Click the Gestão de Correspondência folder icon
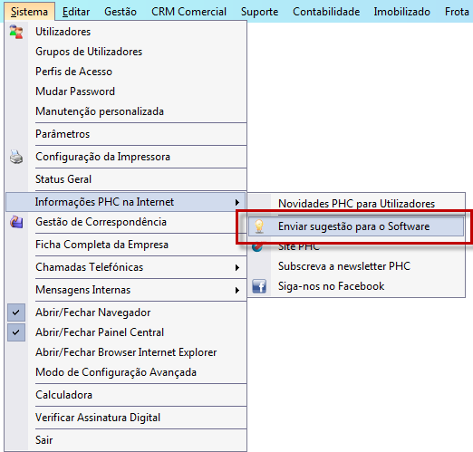The height and width of the screenshot is (452, 473). click(16, 222)
